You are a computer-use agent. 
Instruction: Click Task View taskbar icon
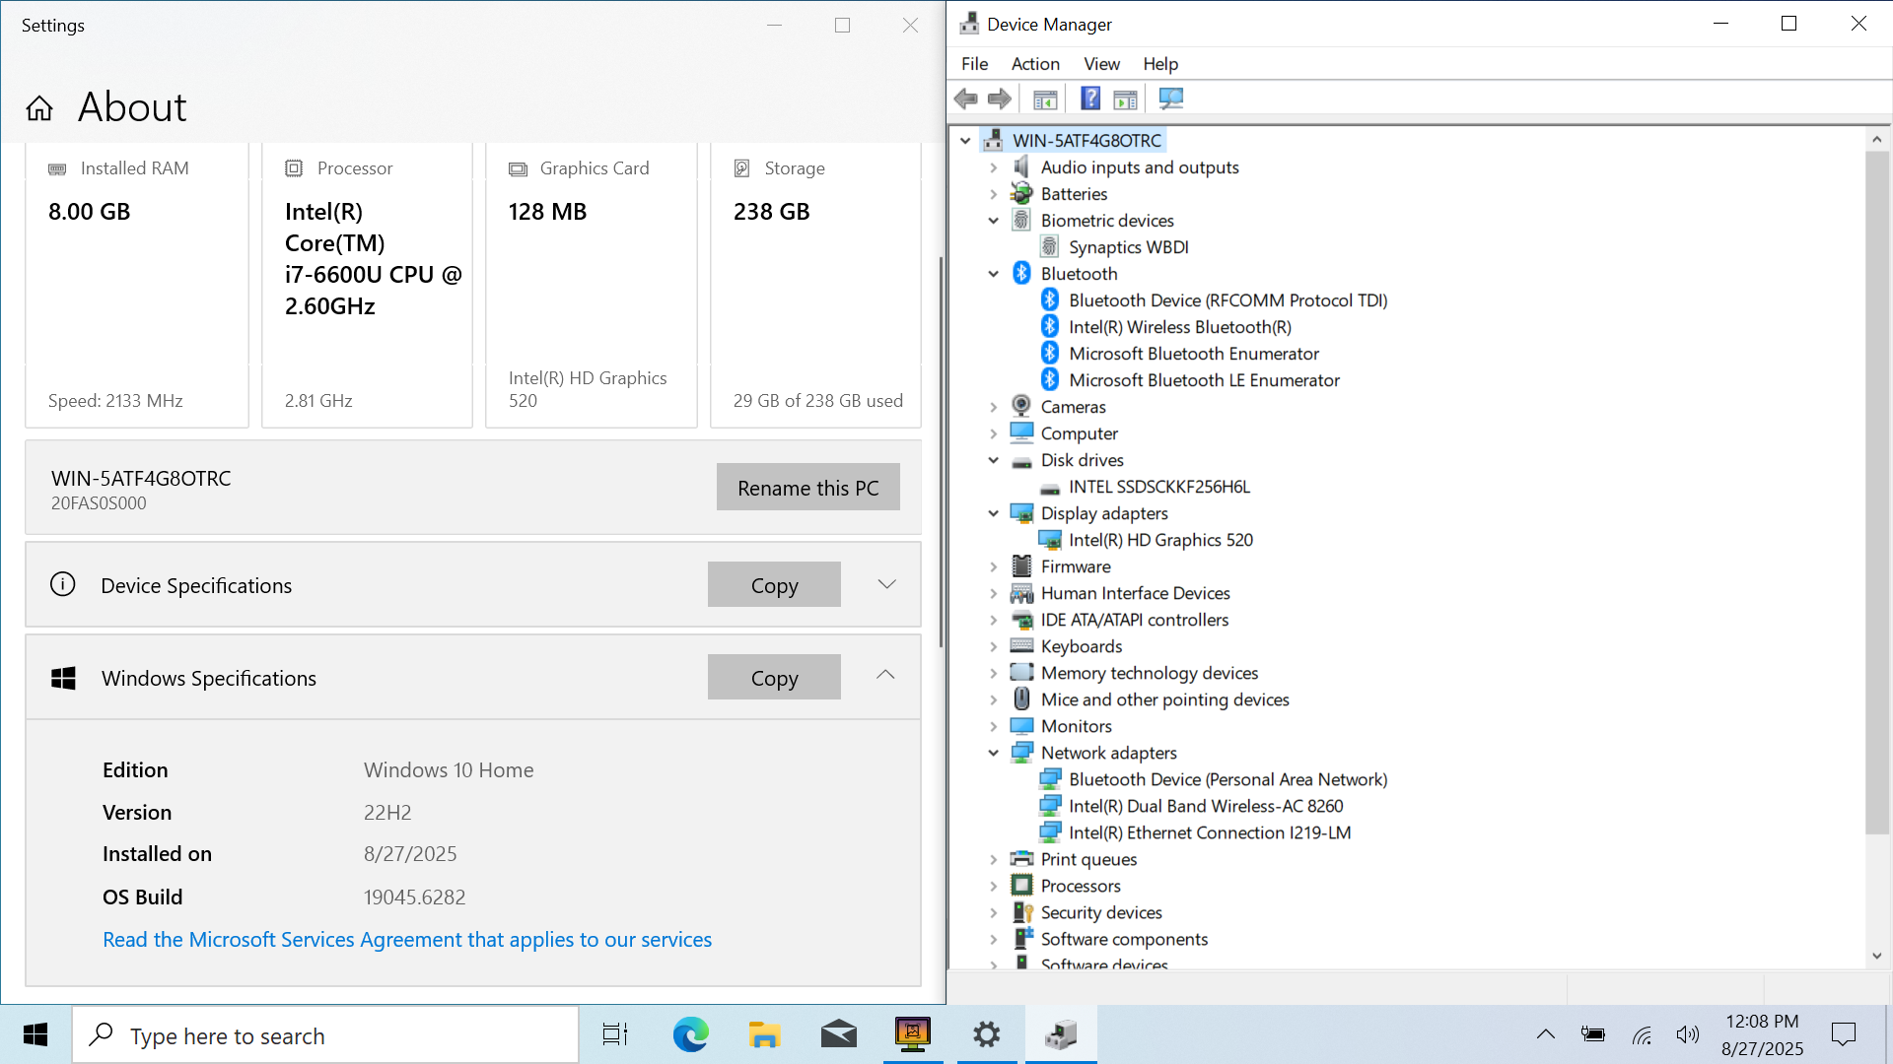(x=615, y=1034)
